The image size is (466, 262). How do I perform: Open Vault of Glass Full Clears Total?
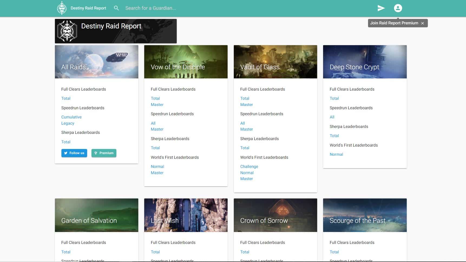point(245,98)
